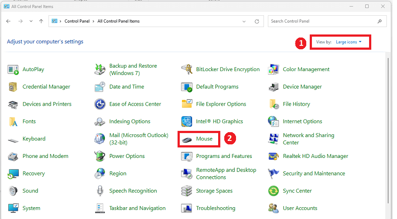Open the Mouse text link

(x=204, y=139)
